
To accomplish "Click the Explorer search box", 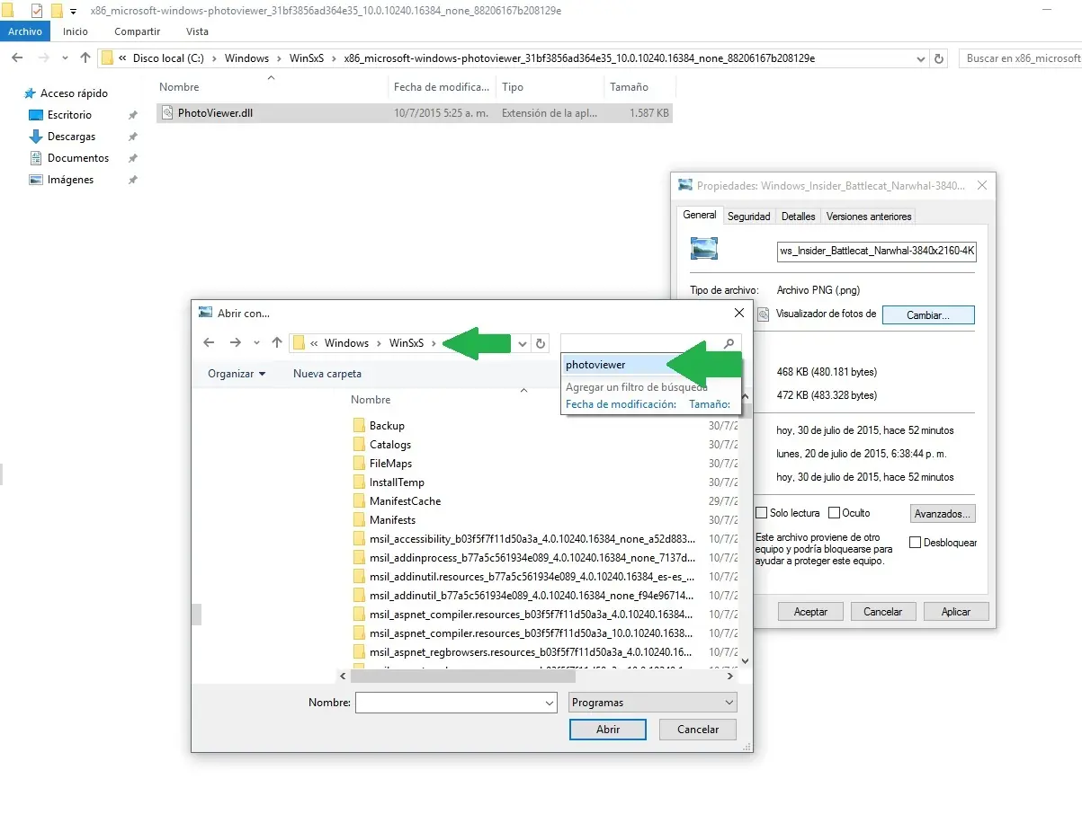I will click(x=1020, y=58).
